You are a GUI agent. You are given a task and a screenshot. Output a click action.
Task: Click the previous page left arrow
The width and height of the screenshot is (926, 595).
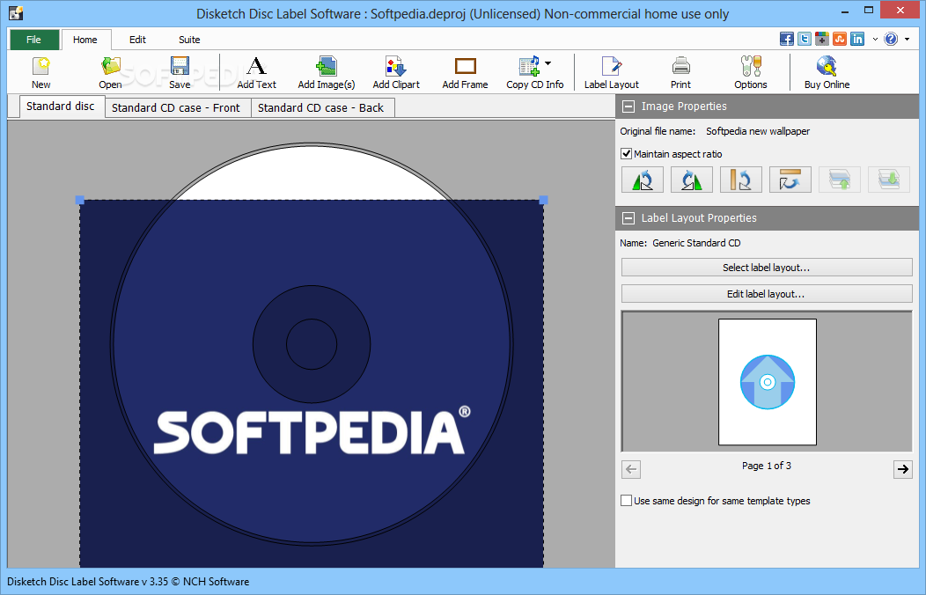(631, 469)
